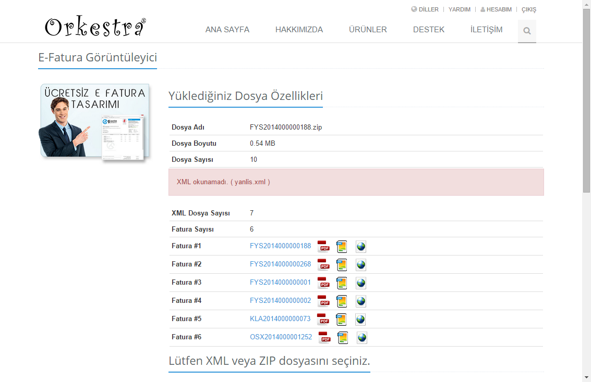Go to ANA SAYFA menu item

(227, 30)
